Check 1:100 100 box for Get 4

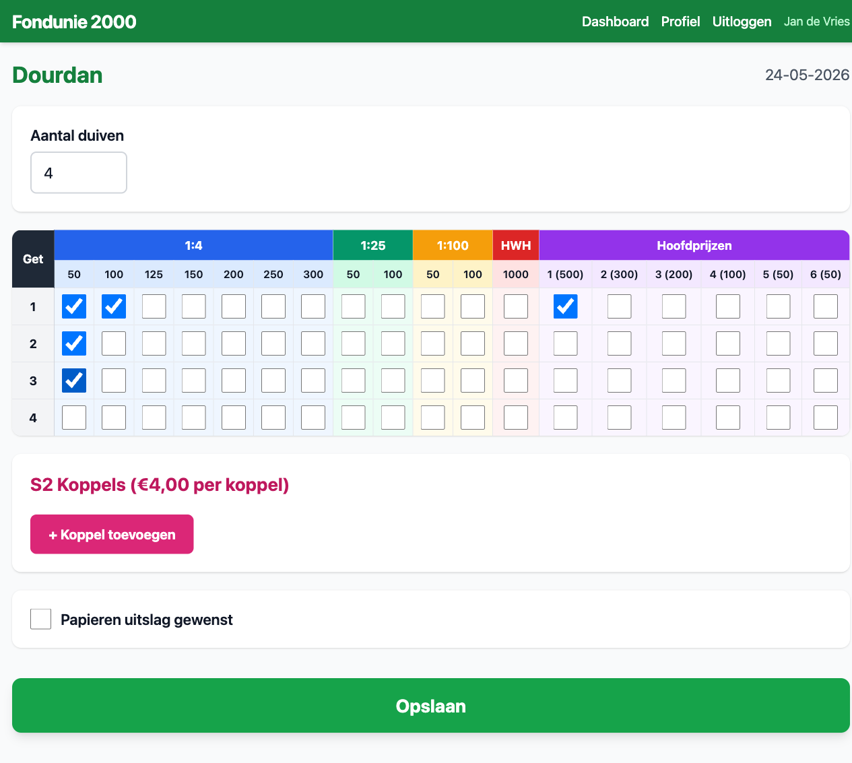[x=473, y=418]
